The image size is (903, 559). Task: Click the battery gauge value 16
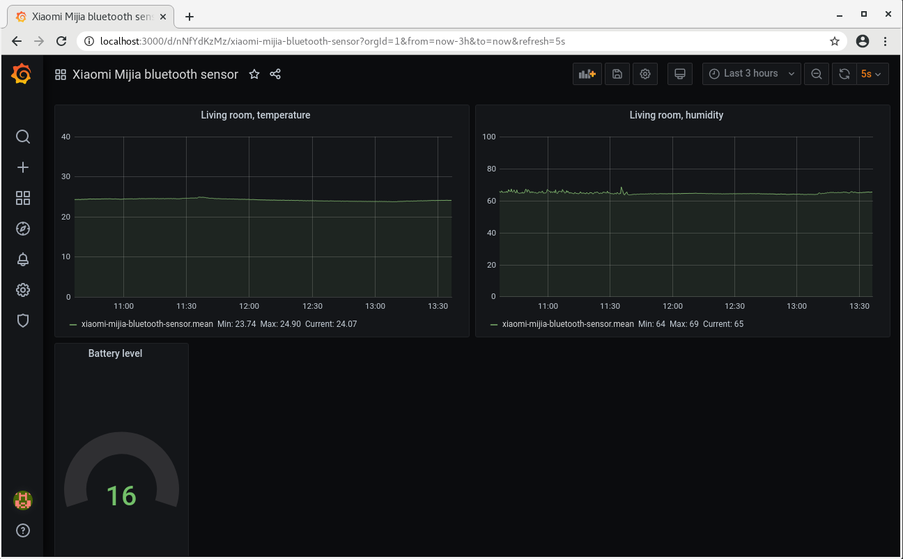pos(121,496)
